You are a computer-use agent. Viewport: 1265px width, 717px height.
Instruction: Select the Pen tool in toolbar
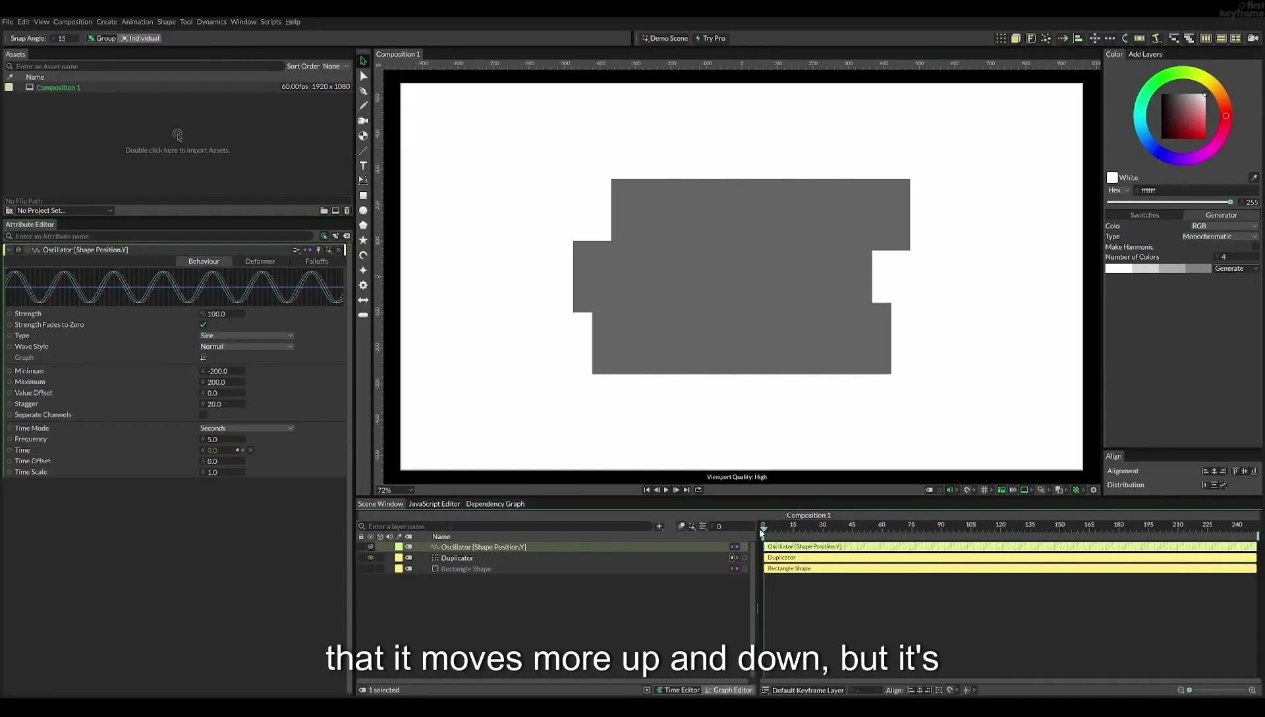coord(363,91)
